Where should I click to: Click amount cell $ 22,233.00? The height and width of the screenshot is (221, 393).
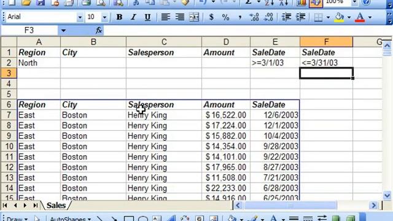click(226, 188)
